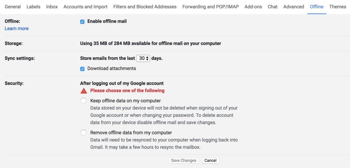Image resolution: width=350 pixels, height=168 pixels.
Task: Open the Accounts and Import tab
Action: coord(85,7)
